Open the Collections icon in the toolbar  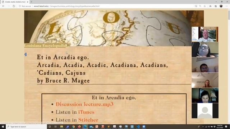tap(216, 6)
